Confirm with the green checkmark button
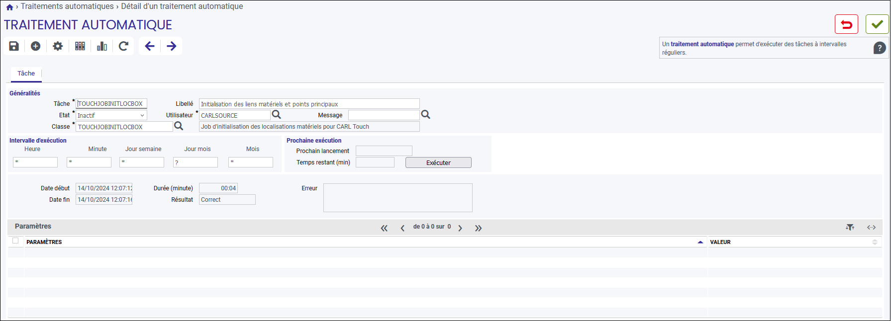This screenshot has width=891, height=321. [x=877, y=24]
